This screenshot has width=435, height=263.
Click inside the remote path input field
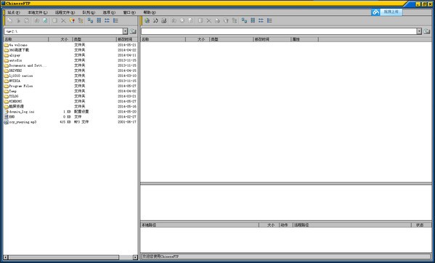click(279, 31)
